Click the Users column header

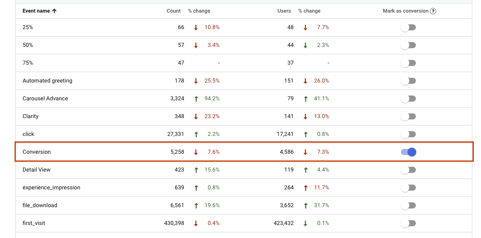(284, 11)
